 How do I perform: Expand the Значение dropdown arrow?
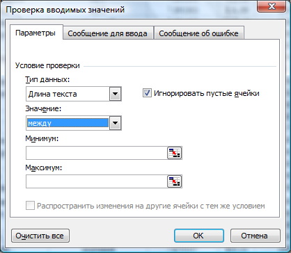coord(116,123)
